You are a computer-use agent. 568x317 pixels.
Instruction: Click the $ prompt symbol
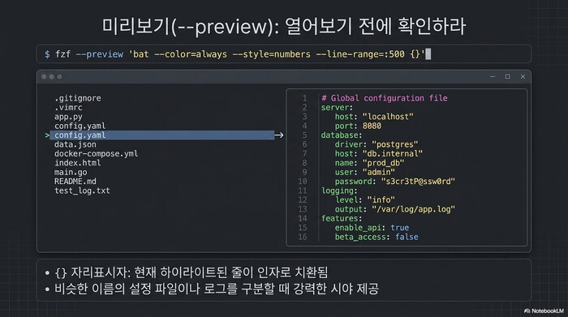click(x=47, y=54)
